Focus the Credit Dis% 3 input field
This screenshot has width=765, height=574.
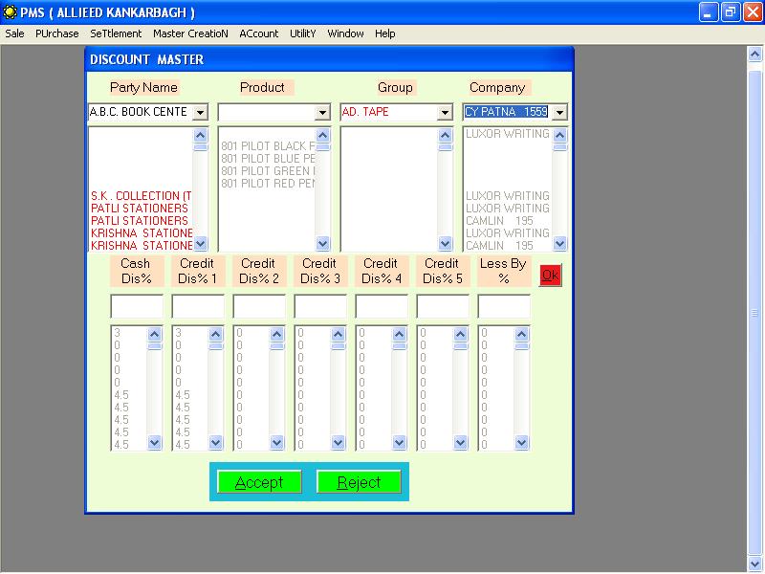pyautogui.click(x=320, y=306)
